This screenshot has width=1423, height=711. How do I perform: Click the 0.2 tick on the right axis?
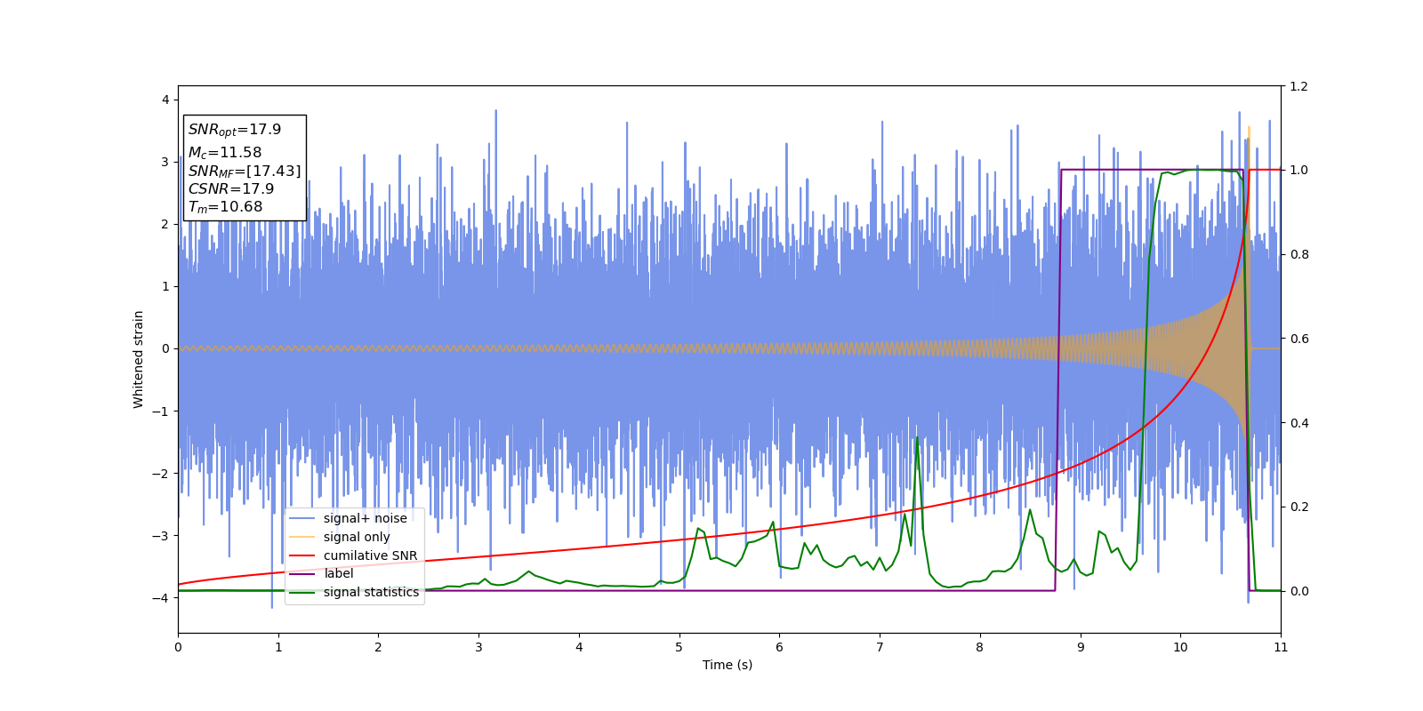(x=1298, y=507)
